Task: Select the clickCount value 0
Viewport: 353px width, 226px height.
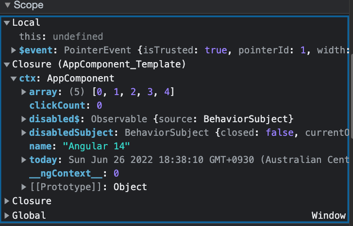Action: point(99,105)
